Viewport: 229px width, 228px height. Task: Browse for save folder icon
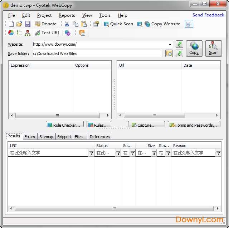[169, 54]
